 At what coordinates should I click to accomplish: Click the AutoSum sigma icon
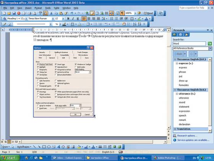144,24
